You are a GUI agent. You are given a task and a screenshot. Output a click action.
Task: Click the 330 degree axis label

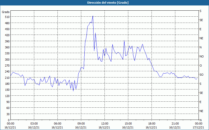click(7, 53)
